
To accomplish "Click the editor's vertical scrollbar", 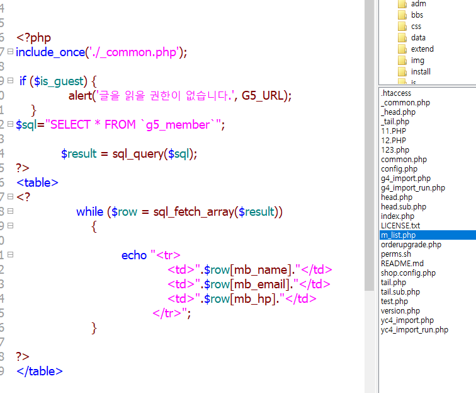I will (370, 189).
